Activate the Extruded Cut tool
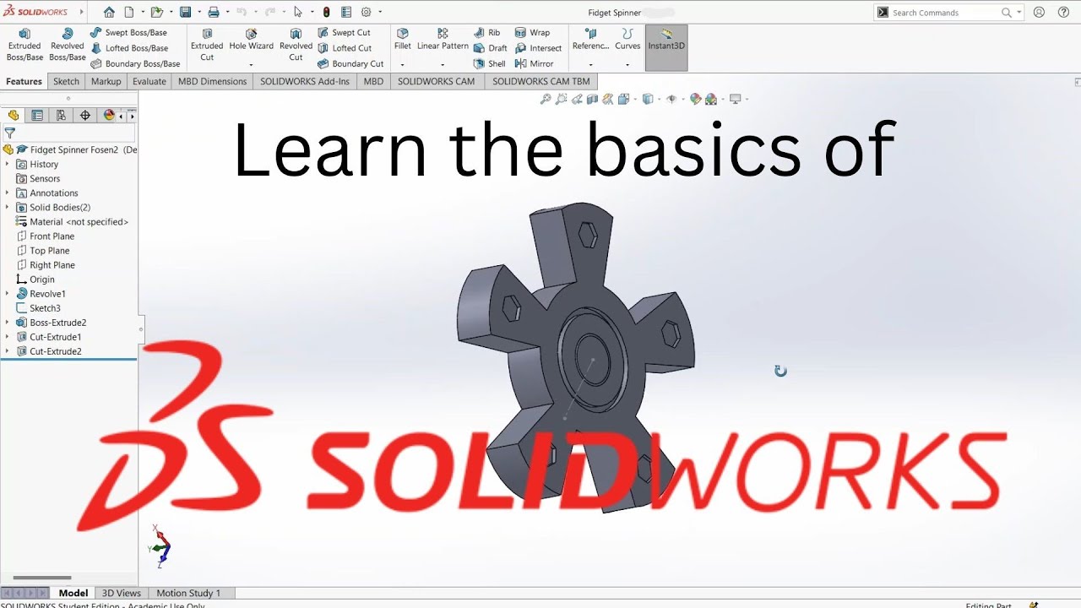Screen dimensions: 1081x608 pyautogui.click(x=207, y=45)
